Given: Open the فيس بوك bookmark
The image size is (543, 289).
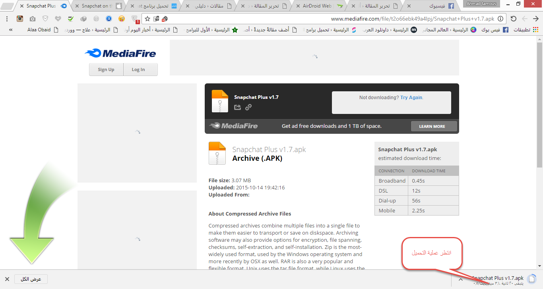Looking at the screenshot, I should coord(494,30).
